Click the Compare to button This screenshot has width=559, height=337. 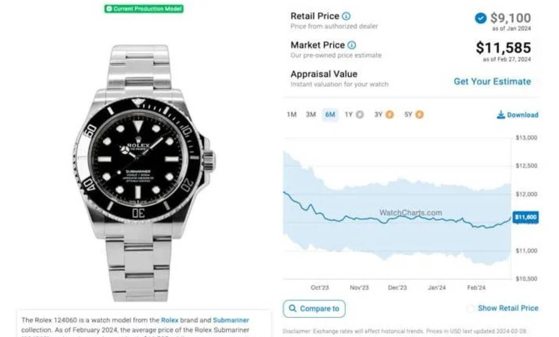tap(314, 309)
